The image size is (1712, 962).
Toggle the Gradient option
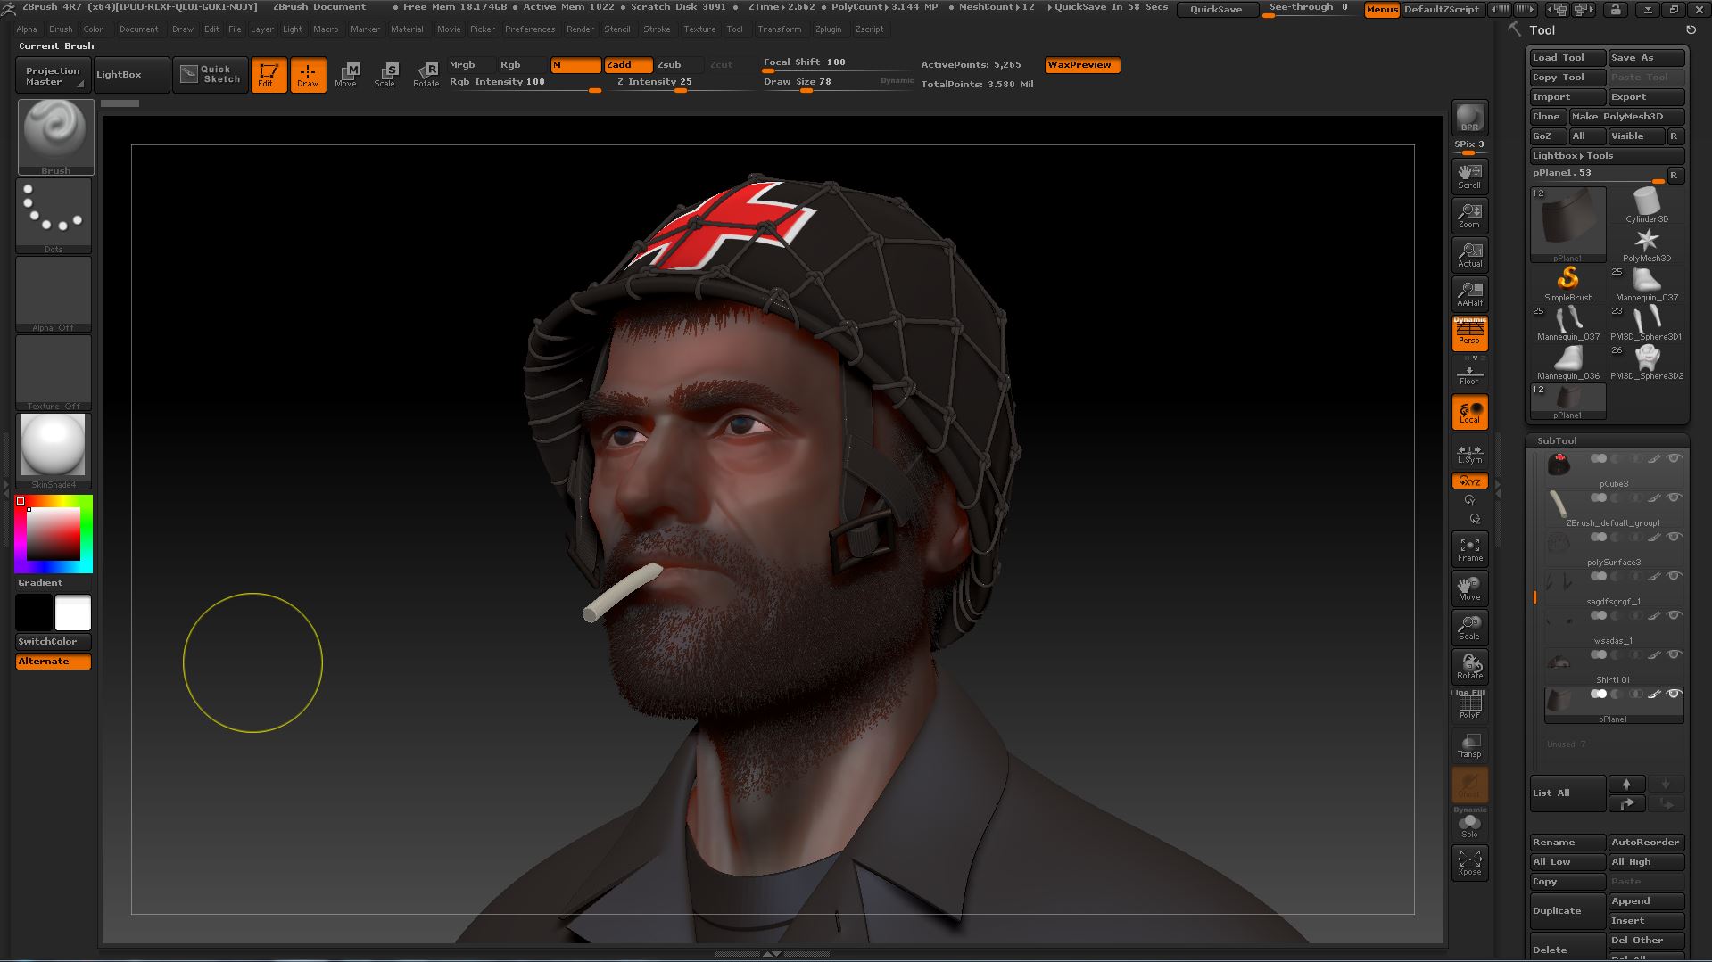click(x=40, y=582)
